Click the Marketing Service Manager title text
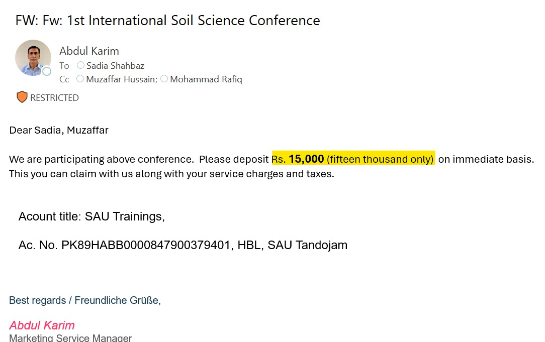The height and width of the screenshot is (342, 545). 70,338
